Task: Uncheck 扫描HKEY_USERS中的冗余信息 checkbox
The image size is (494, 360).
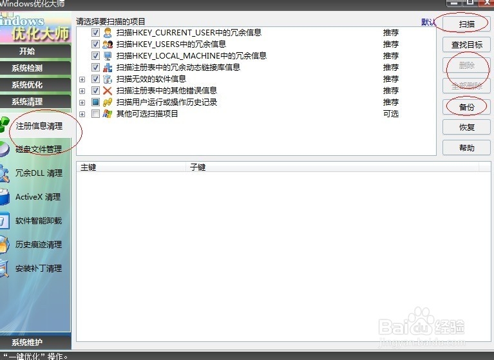Action: tap(95, 44)
